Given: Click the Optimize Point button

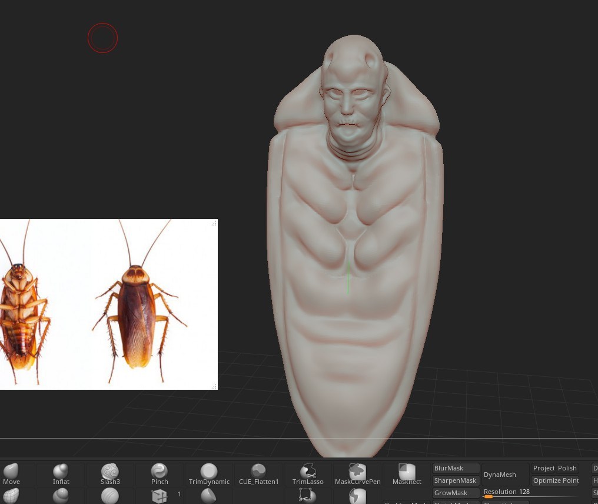Looking at the screenshot, I should [555, 480].
